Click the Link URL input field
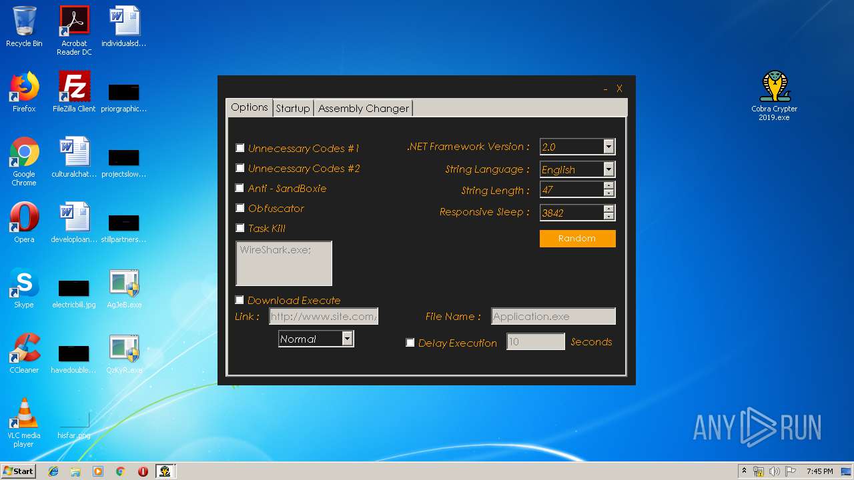This screenshot has height=480, width=854. click(324, 316)
